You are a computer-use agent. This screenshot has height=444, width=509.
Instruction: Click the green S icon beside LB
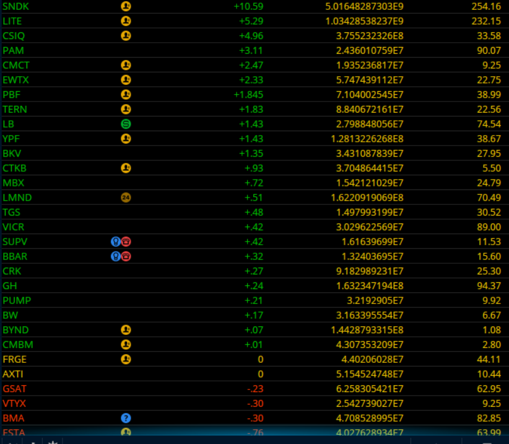(x=126, y=124)
